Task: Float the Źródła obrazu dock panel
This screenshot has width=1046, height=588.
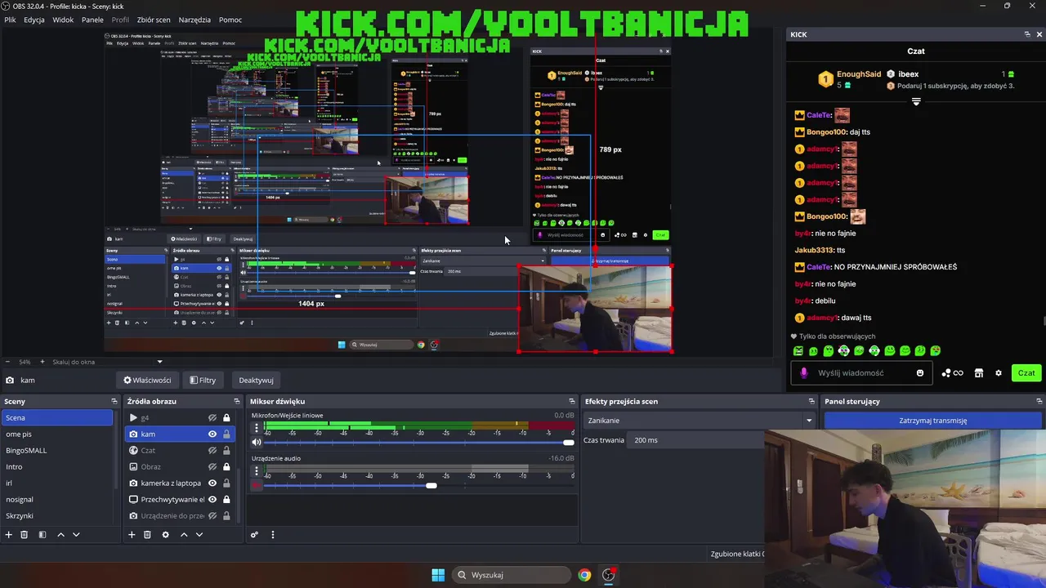Action: [237, 401]
